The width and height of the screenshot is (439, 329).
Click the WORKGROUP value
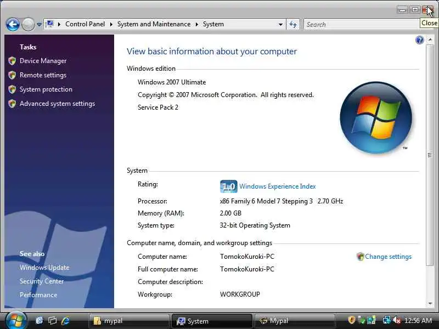tap(240, 294)
